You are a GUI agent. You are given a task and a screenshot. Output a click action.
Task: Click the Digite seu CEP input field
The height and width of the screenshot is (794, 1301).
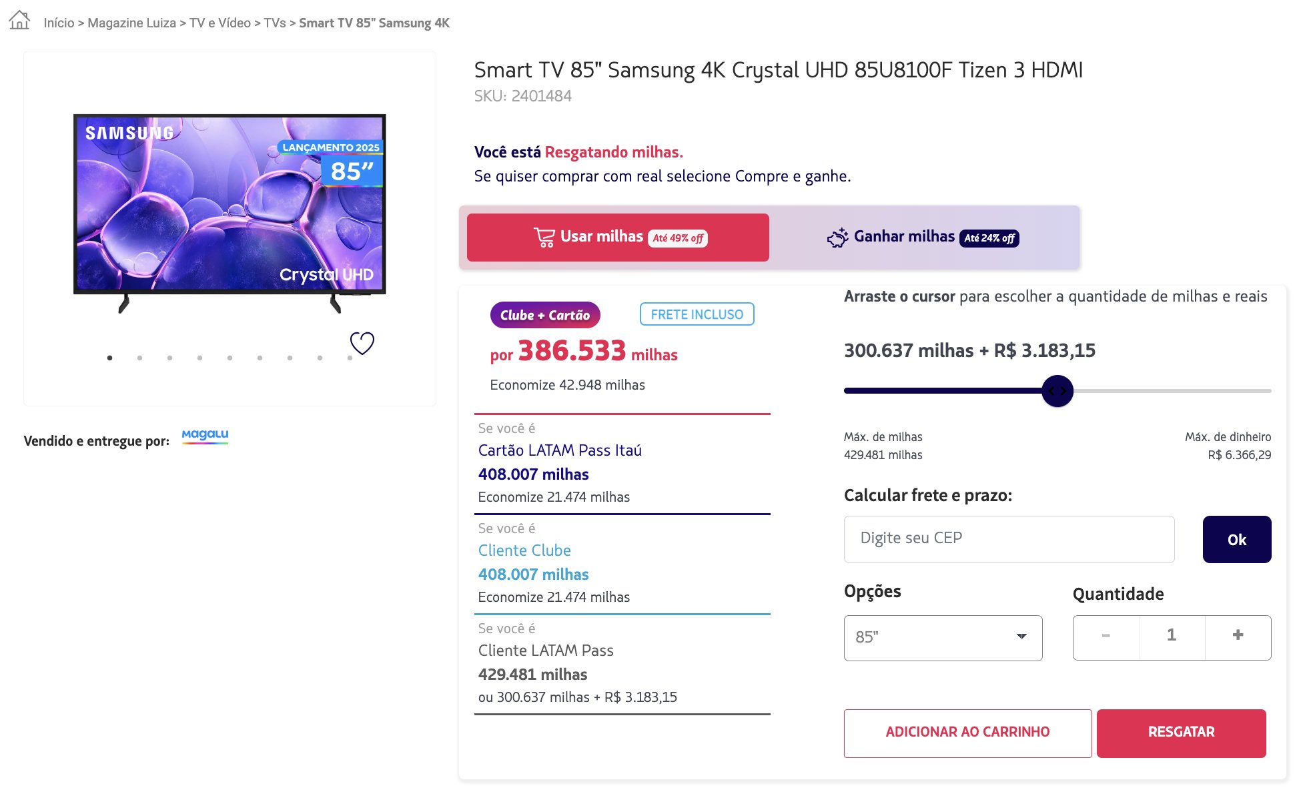coord(1009,539)
